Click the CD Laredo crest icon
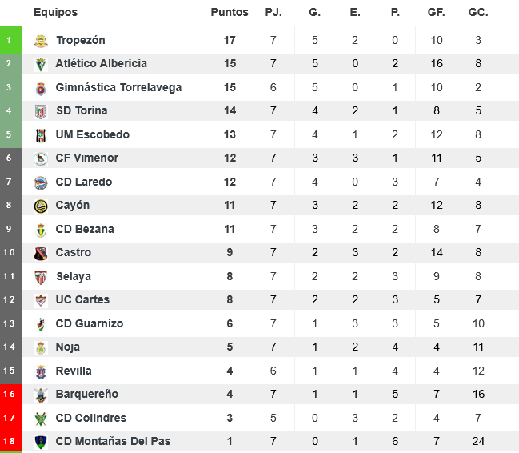The height and width of the screenshot is (453, 519). tap(41, 182)
